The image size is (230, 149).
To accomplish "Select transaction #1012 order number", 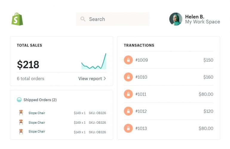I will (142, 111).
